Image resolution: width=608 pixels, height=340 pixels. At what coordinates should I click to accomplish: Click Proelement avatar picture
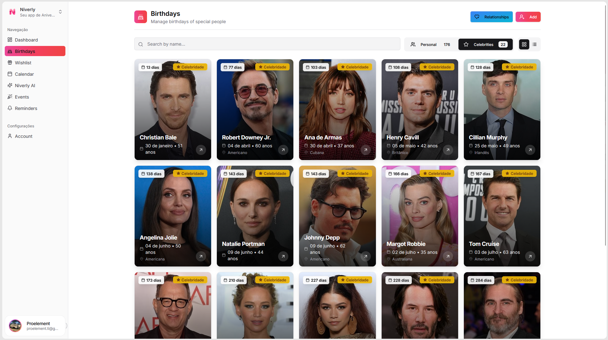15,326
